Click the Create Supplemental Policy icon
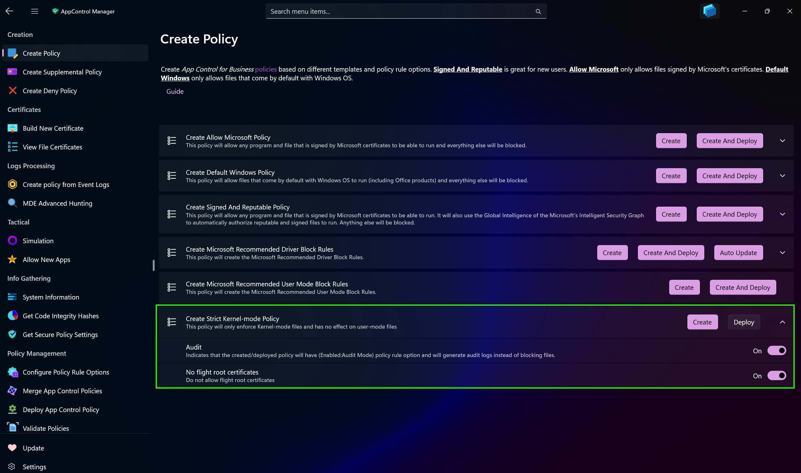This screenshot has width=801, height=473. pyautogui.click(x=13, y=72)
